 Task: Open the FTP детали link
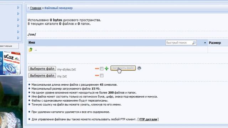point(148,119)
